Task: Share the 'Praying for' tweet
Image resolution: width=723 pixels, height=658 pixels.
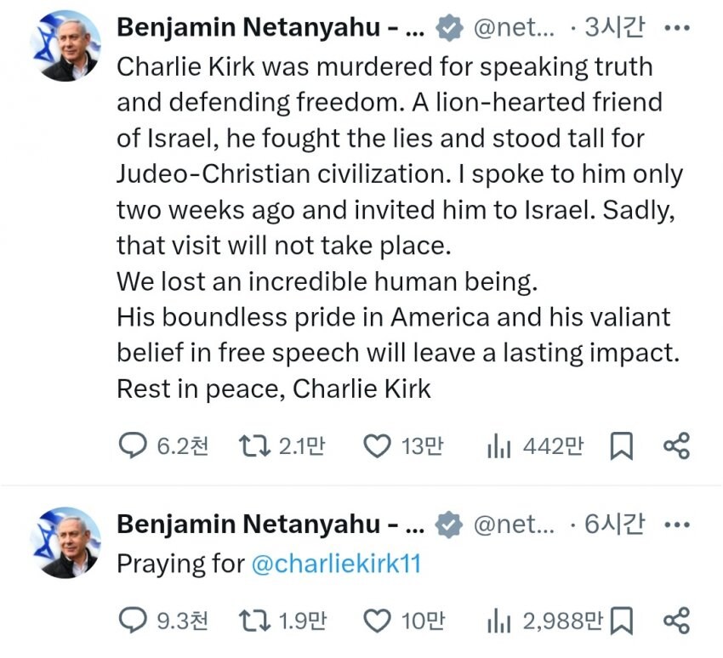Action: 676,621
